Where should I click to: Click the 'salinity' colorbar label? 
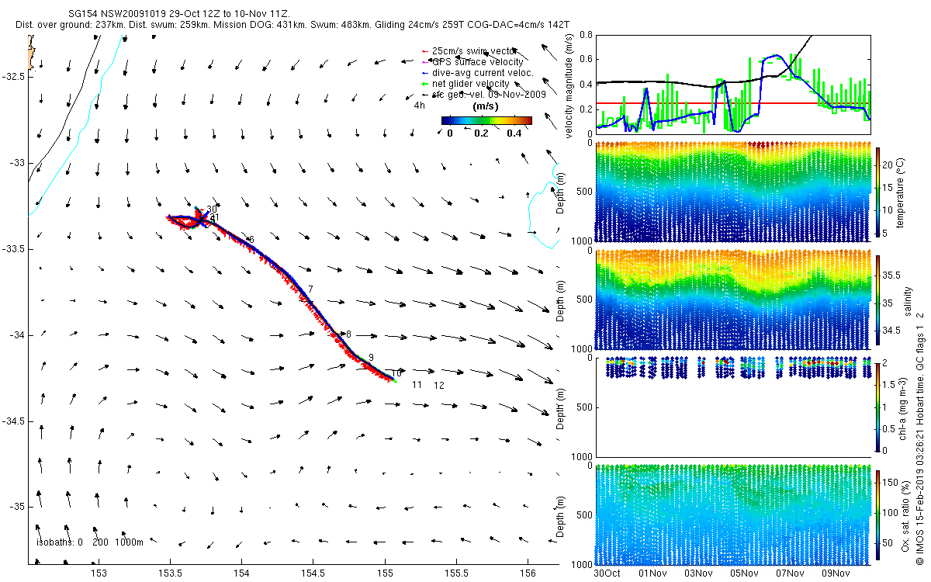[909, 302]
